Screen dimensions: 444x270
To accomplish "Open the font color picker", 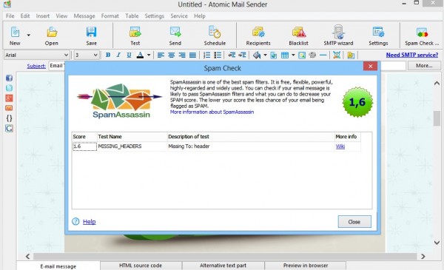I will [140, 55].
